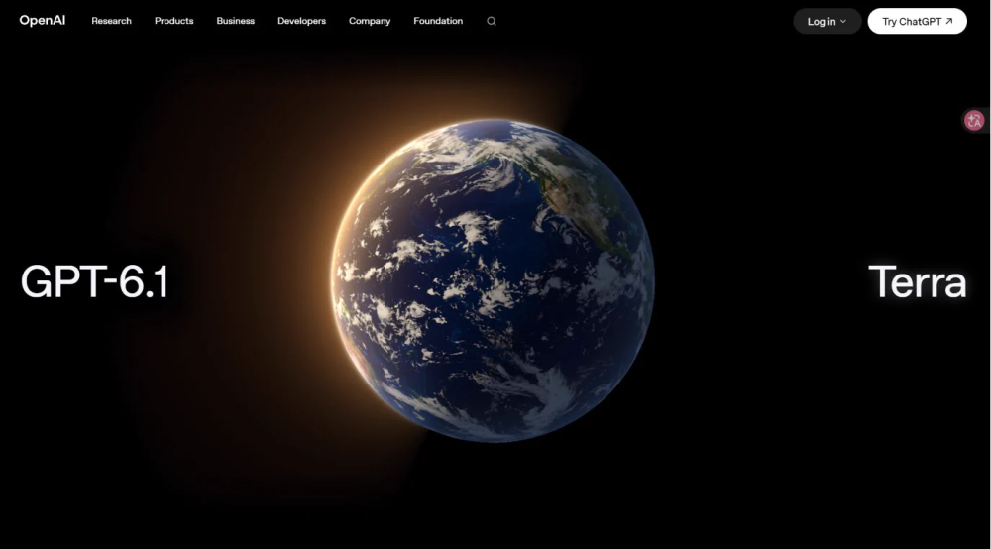Go to the OpenAI home logo
Screen dimensions: 991x549
[43, 20]
